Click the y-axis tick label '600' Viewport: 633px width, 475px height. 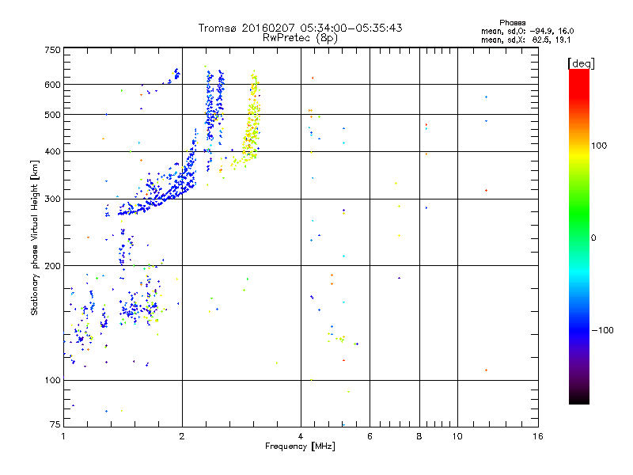pos(52,85)
